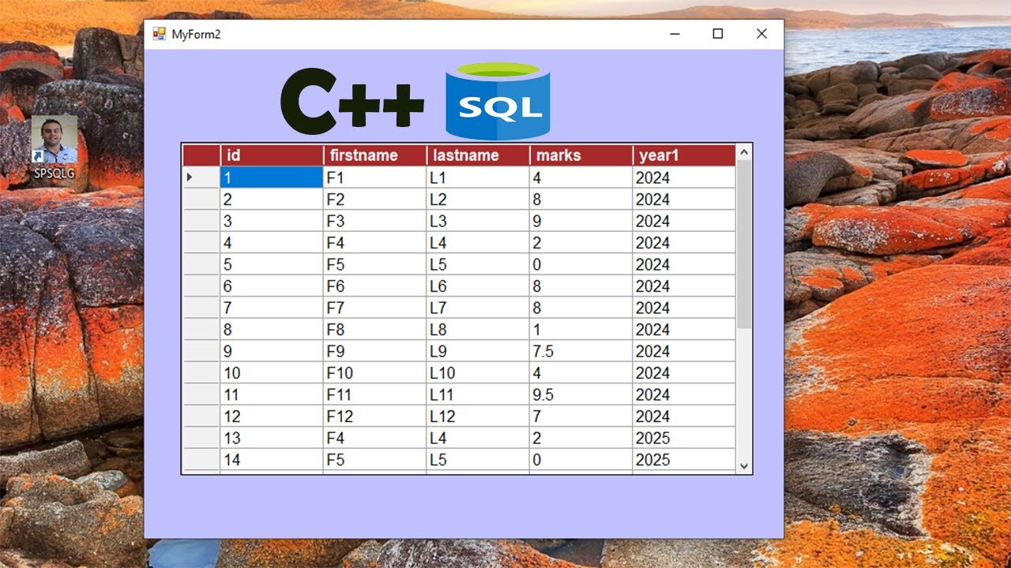The width and height of the screenshot is (1011, 568).
Task: Select lastname cell L3
Action: pos(477,221)
